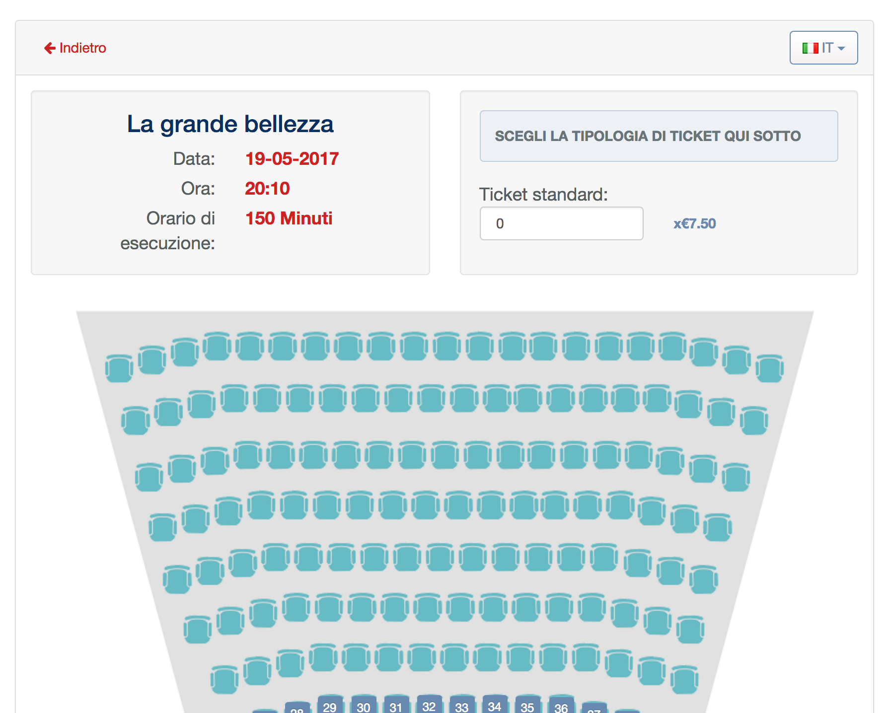Select seat number 32

(429, 706)
